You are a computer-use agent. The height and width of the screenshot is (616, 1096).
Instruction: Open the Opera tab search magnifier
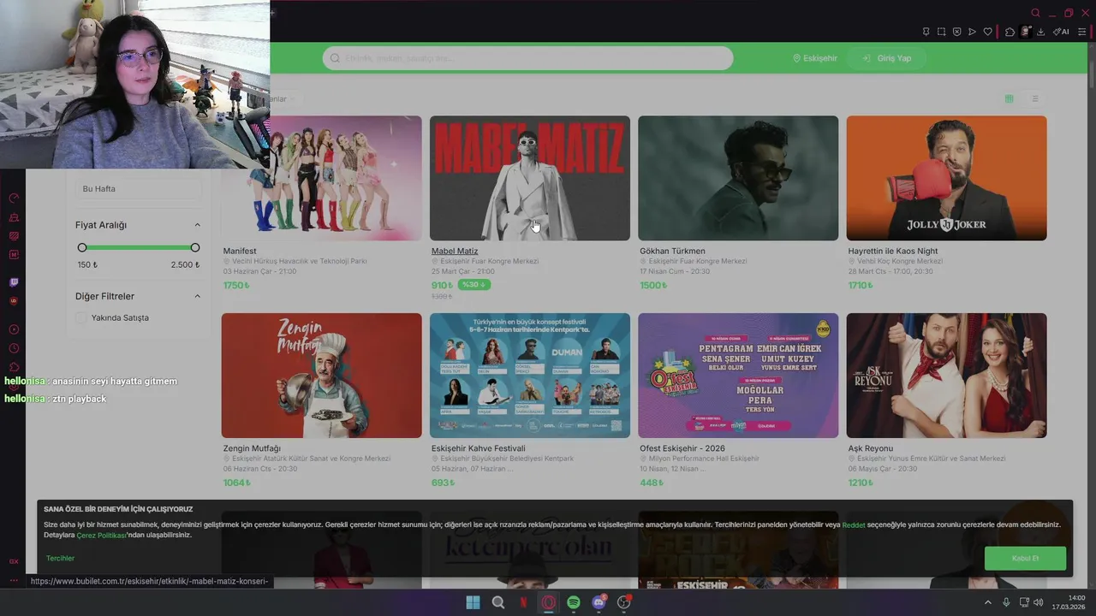tap(1035, 13)
